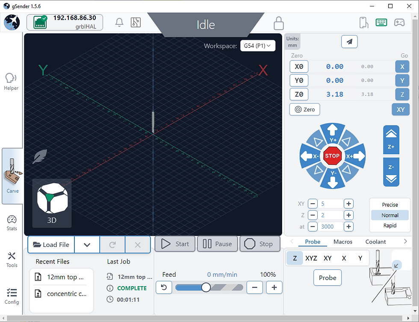Switch to the Probe tab
The width and height of the screenshot is (419, 322).
click(x=313, y=242)
